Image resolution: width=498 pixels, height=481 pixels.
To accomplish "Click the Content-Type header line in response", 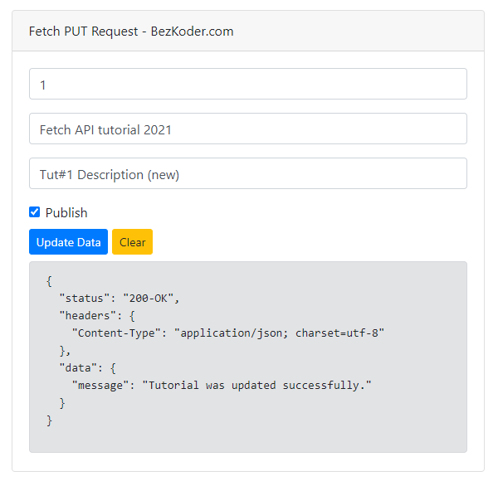I will tap(228, 333).
